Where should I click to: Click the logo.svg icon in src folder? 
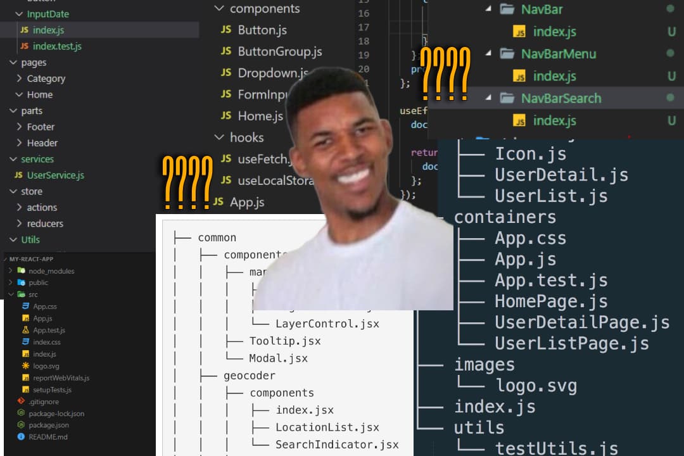25,366
